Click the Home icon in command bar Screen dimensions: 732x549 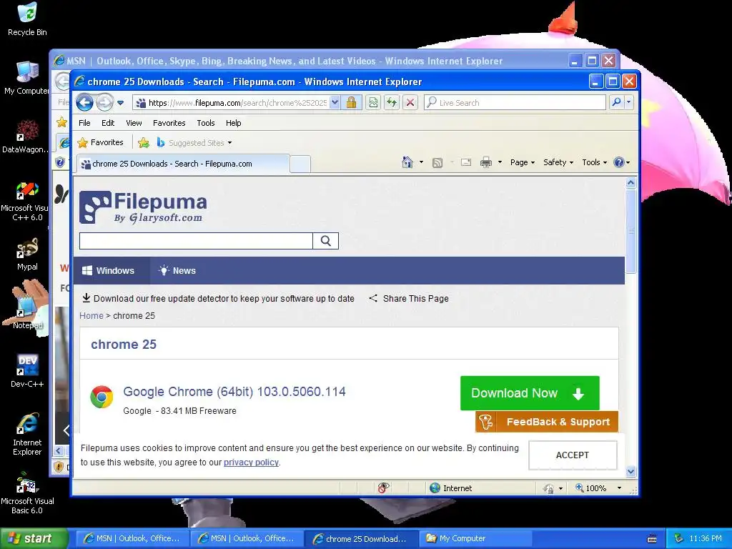point(407,162)
